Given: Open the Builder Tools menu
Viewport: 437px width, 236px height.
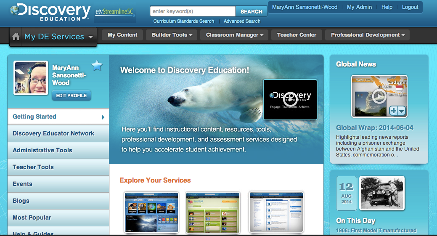Looking at the screenshot, I should pyautogui.click(x=172, y=35).
